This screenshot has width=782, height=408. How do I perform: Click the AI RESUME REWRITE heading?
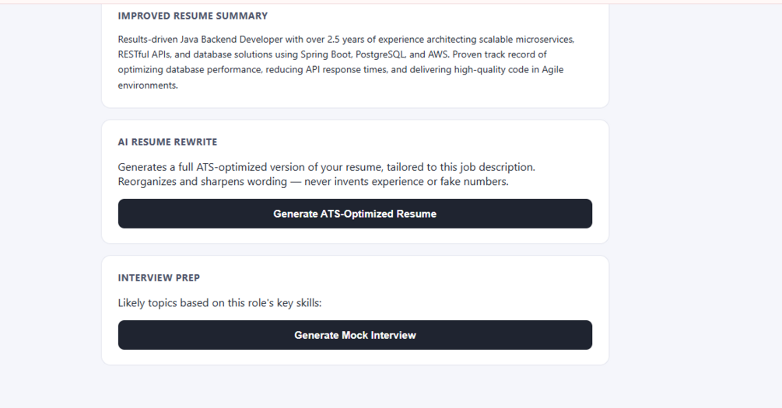[x=167, y=142]
